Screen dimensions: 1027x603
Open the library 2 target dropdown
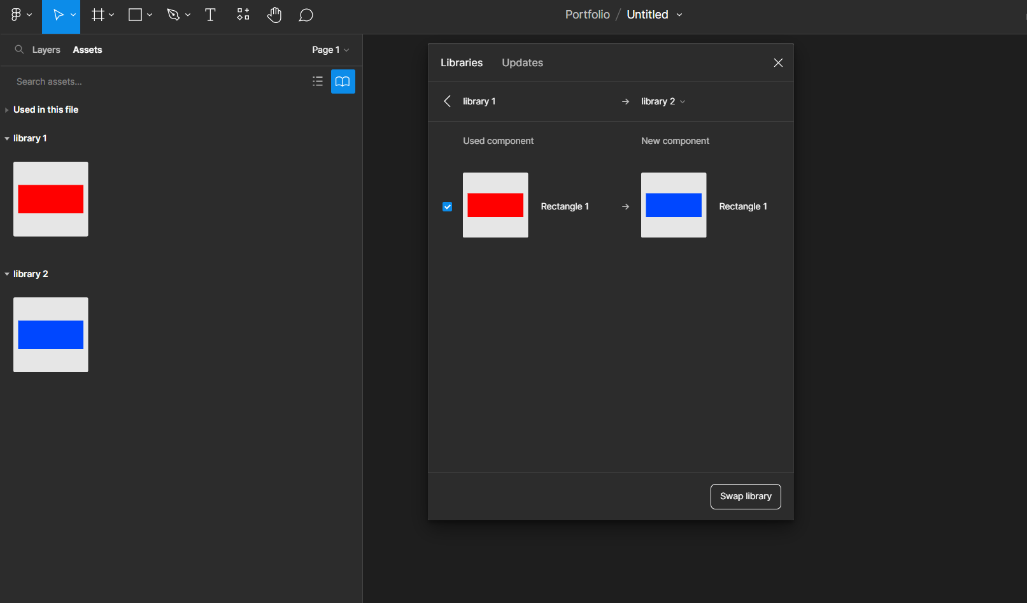663,101
